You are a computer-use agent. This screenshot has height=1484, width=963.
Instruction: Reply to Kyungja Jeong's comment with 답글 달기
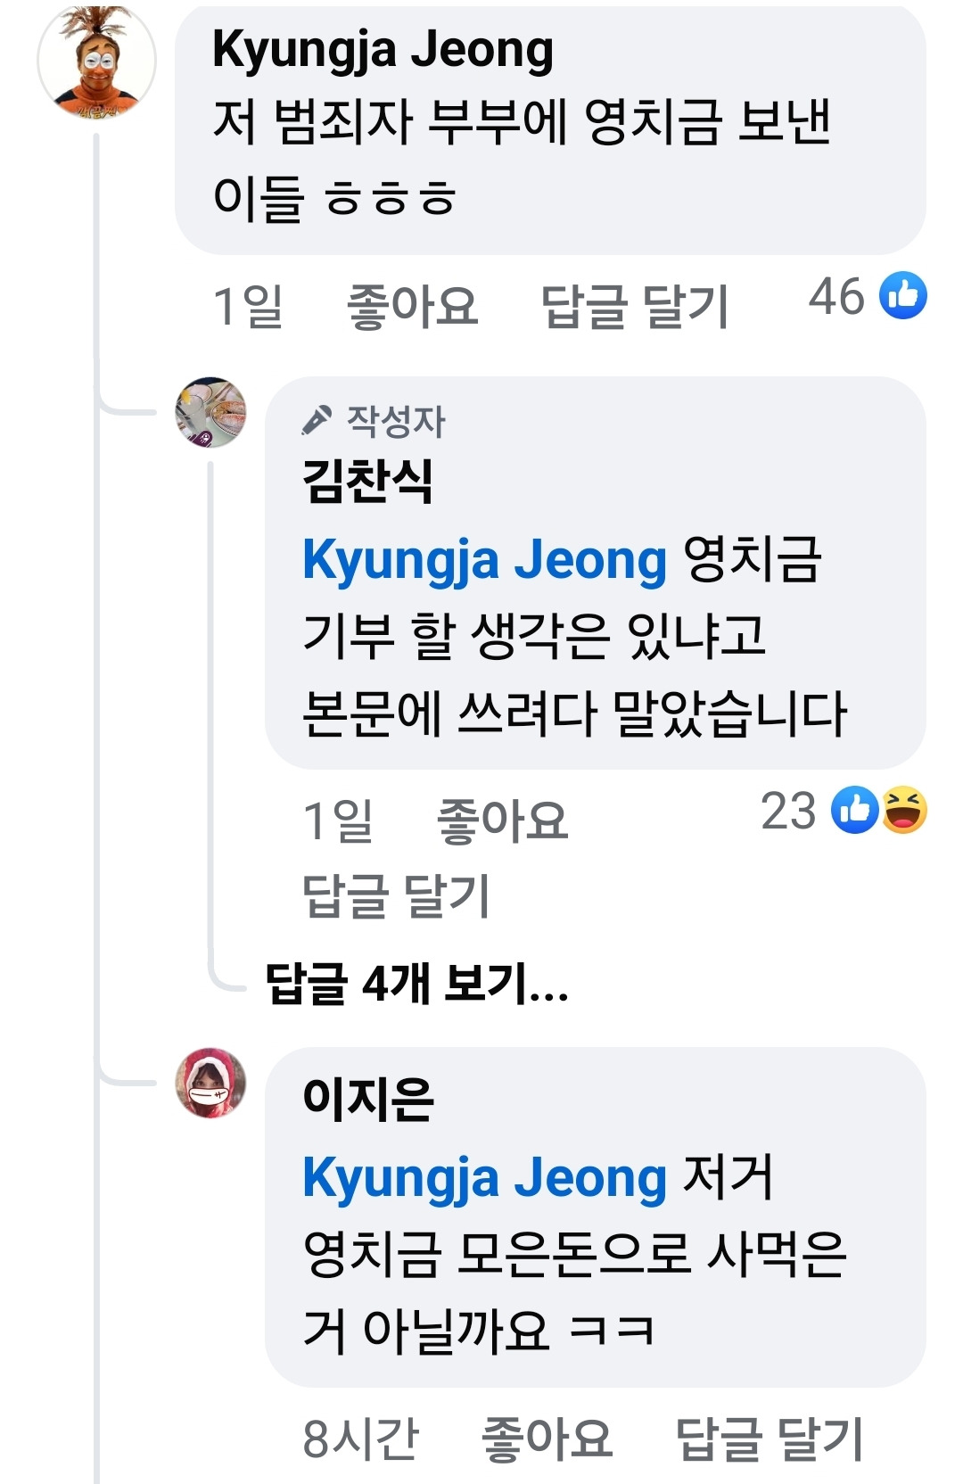636,307
